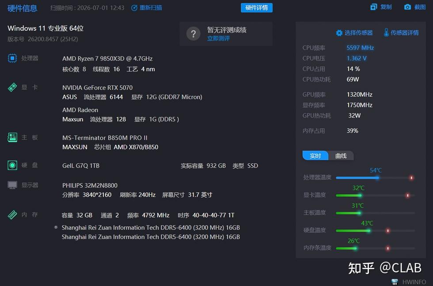This screenshot has height=286, width=433.
Task: Click the 截图 camera icon
Action: tap(407, 7)
